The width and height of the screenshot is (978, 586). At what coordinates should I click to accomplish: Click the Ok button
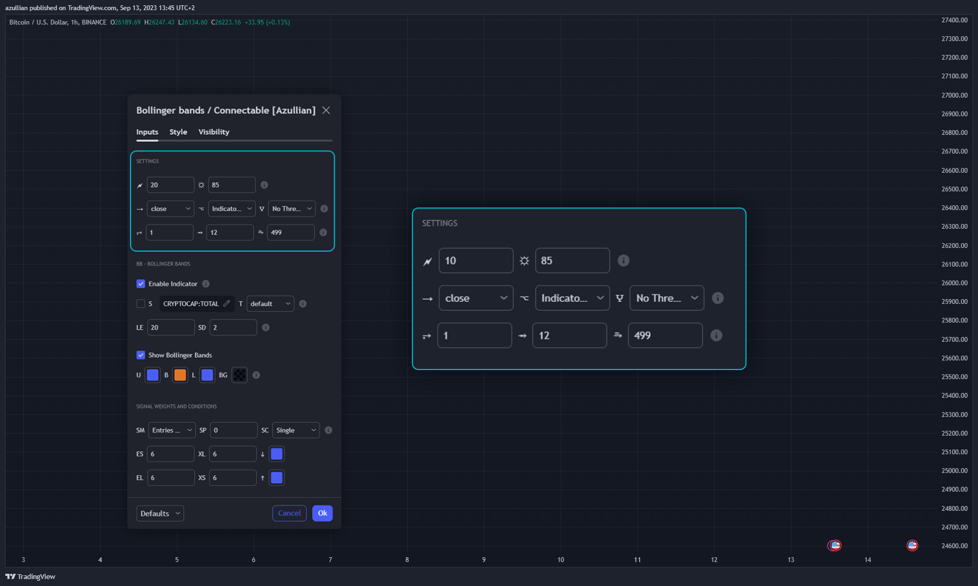coord(322,513)
